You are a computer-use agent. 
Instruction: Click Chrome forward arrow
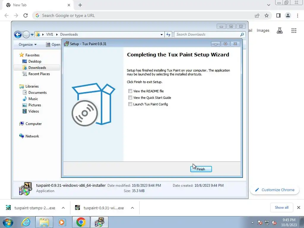pos(16,15)
